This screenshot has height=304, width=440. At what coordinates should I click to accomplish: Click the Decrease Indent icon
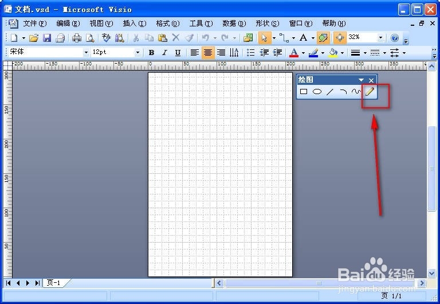pos(264,53)
